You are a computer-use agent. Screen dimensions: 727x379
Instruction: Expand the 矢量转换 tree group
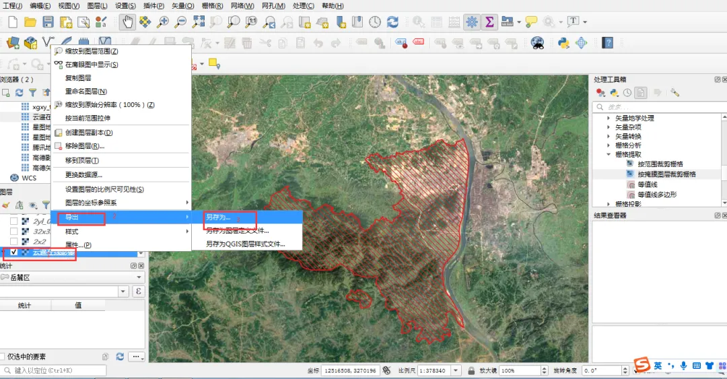click(609, 137)
